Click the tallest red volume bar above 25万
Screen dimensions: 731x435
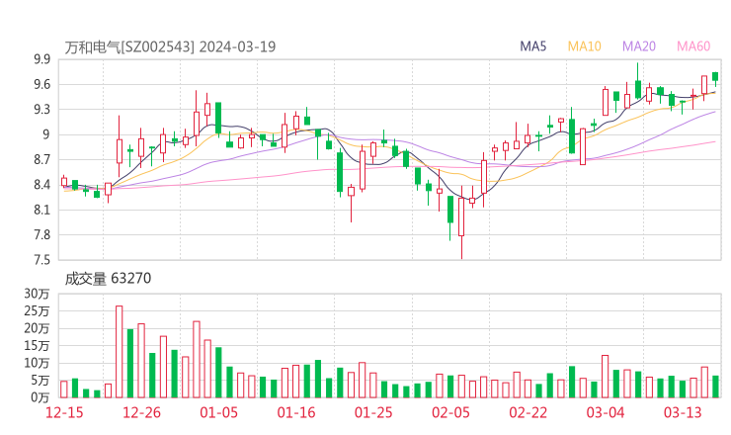coord(119,352)
